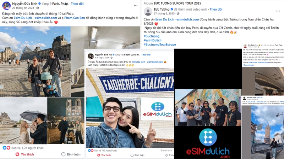Click the reaction icons next to 1,2K người khác
This screenshot has width=284, height=159.
click(6, 148)
